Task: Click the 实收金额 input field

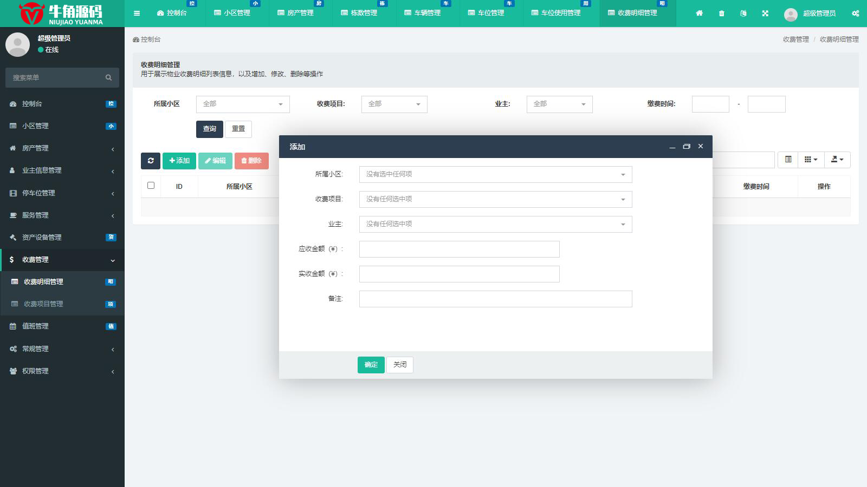Action: [460, 274]
